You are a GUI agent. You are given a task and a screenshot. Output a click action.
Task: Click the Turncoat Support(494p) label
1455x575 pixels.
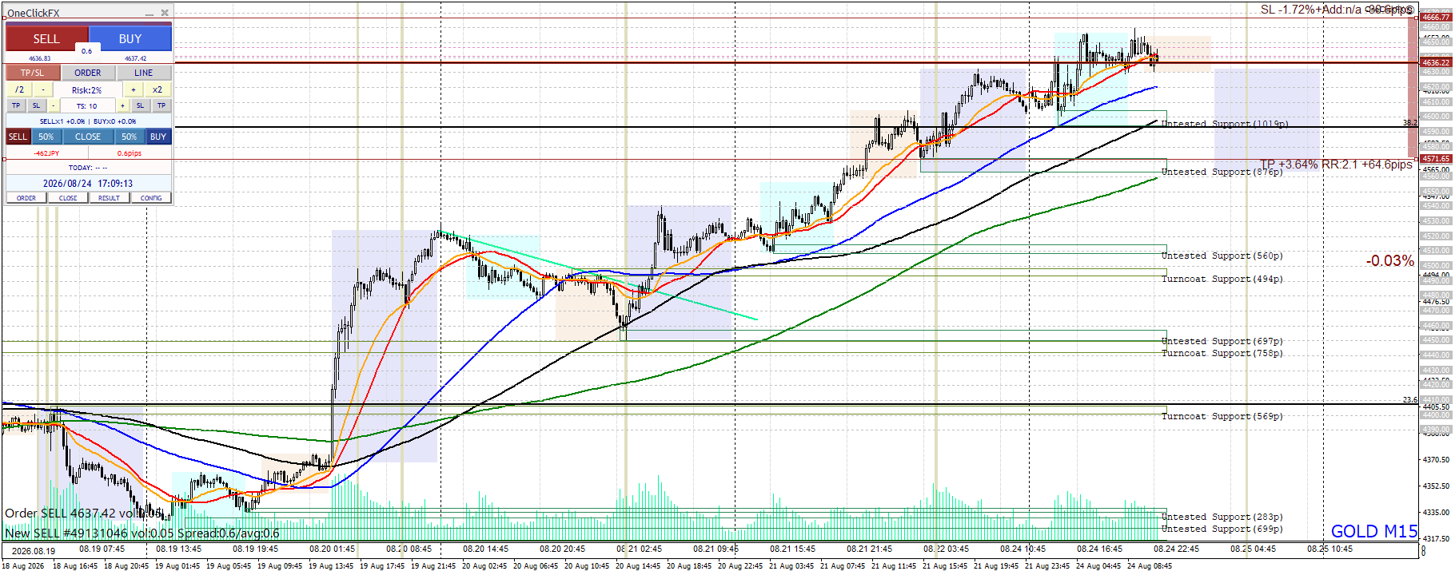tap(1222, 279)
